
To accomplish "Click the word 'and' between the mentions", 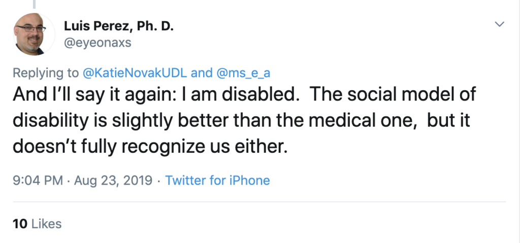I will (202, 73).
